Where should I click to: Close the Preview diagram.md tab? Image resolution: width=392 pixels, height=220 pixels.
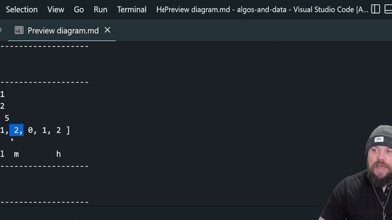[108, 30]
